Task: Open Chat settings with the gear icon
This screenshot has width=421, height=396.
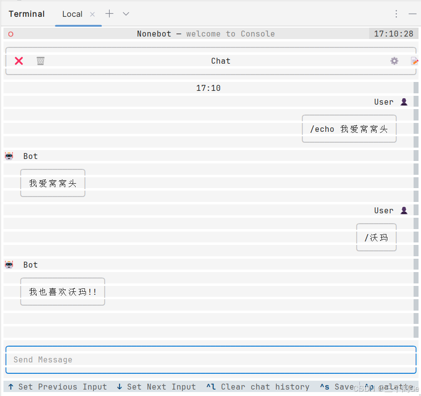Action: tap(394, 61)
